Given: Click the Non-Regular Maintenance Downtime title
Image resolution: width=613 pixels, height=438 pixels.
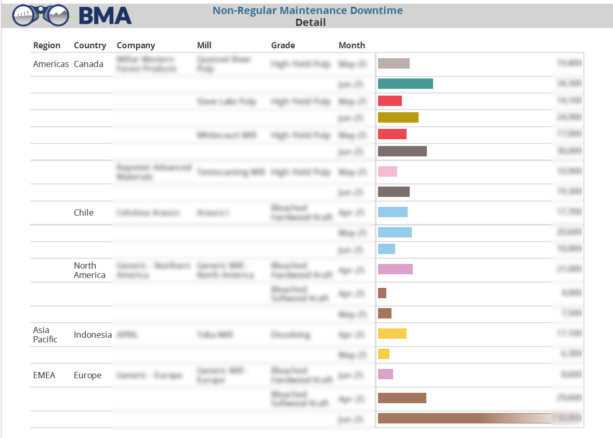Looking at the screenshot, I should pyautogui.click(x=307, y=10).
